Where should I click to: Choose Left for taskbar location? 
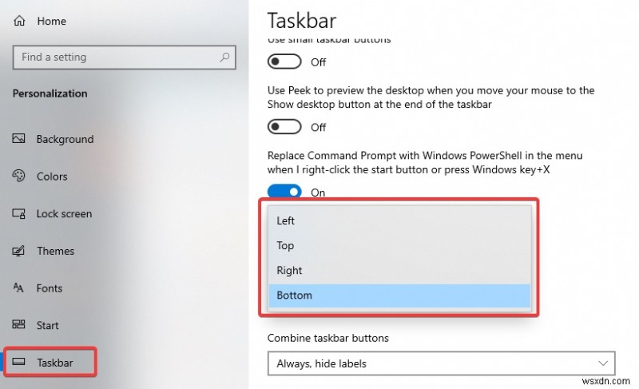point(285,220)
